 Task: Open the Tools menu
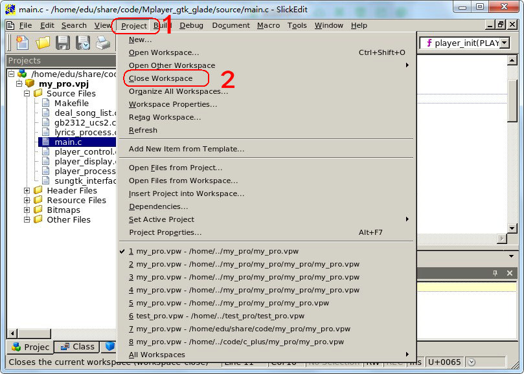(297, 25)
